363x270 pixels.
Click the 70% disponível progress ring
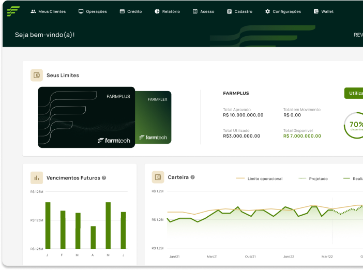click(355, 125)
